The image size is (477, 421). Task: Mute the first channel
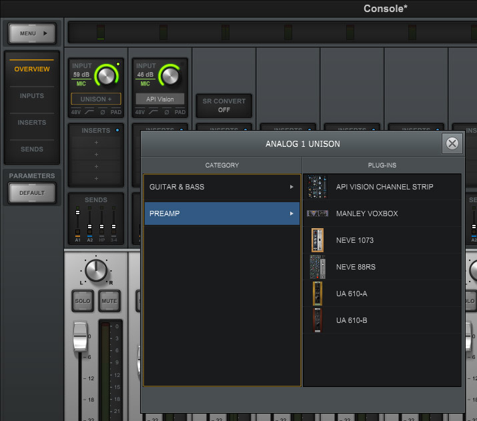click(109, 301)
